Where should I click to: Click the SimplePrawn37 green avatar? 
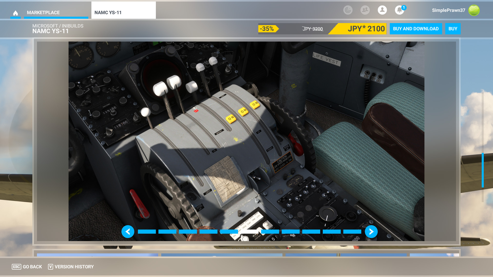pyautogui.click(x=474, y=10)
